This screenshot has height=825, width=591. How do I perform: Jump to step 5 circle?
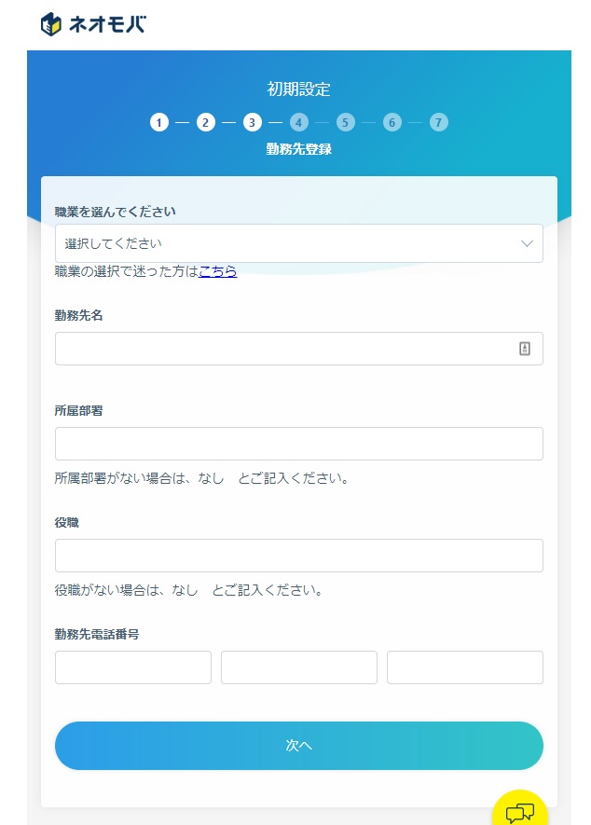(x=346, y=122)
